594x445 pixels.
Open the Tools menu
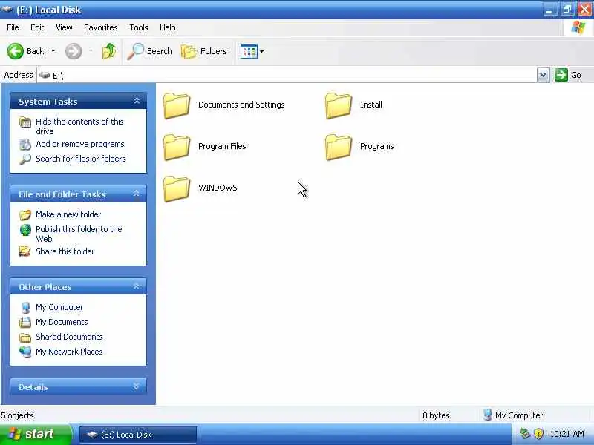(139, 27)
